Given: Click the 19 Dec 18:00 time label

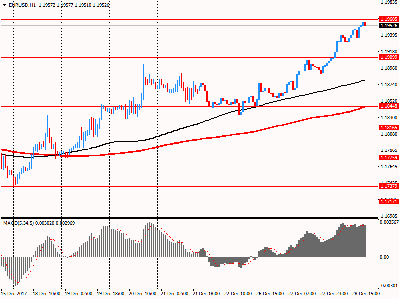Looking at the screenshot, I should [111, 293].
